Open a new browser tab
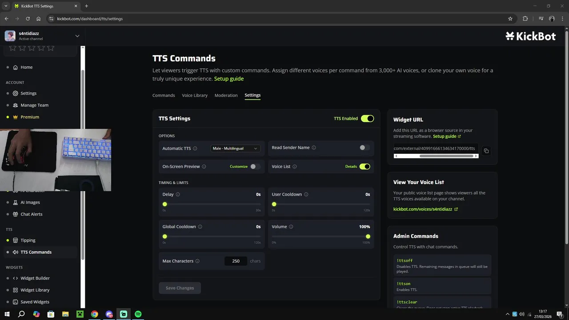Screen dimensions: 569x320 86,6
